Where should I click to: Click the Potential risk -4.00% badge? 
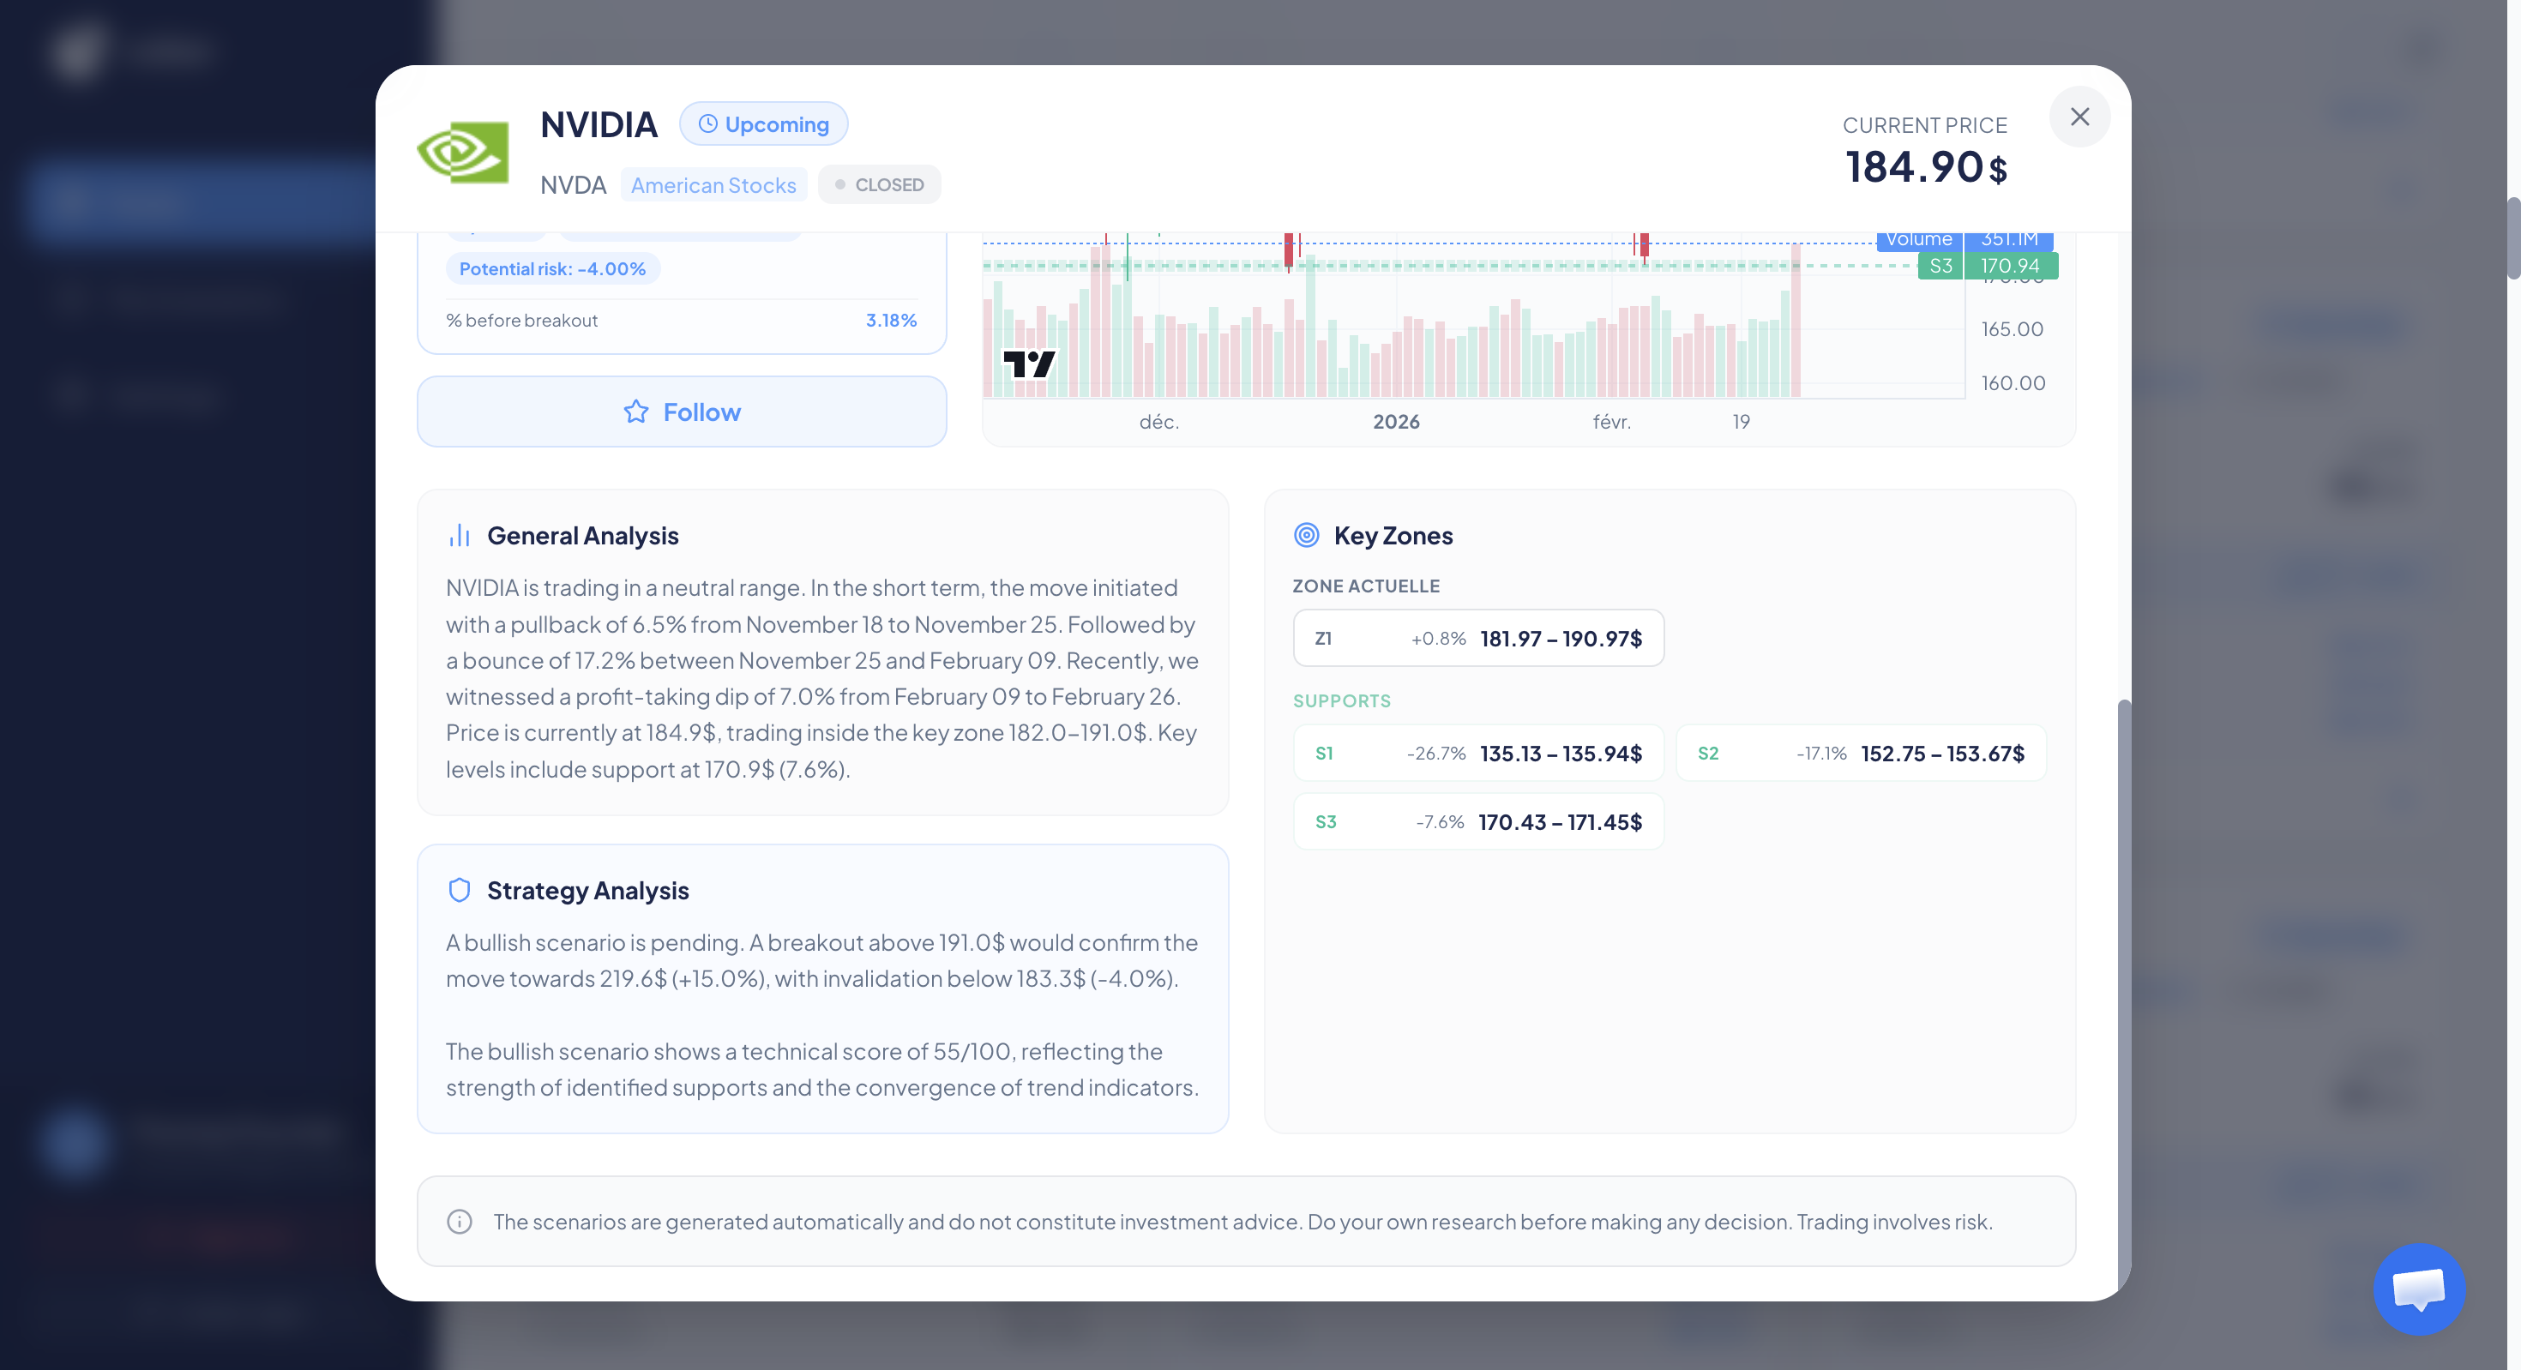[x=553, y=267]
